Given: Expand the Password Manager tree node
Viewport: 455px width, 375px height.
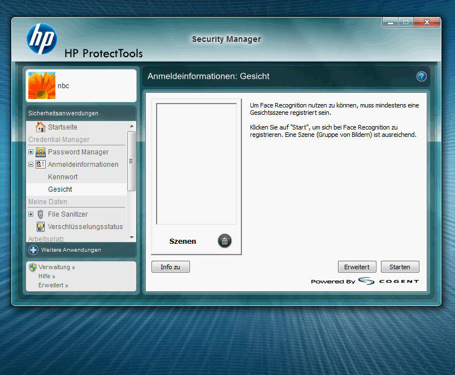Looking at the screenshot, I should coord(31,152).
